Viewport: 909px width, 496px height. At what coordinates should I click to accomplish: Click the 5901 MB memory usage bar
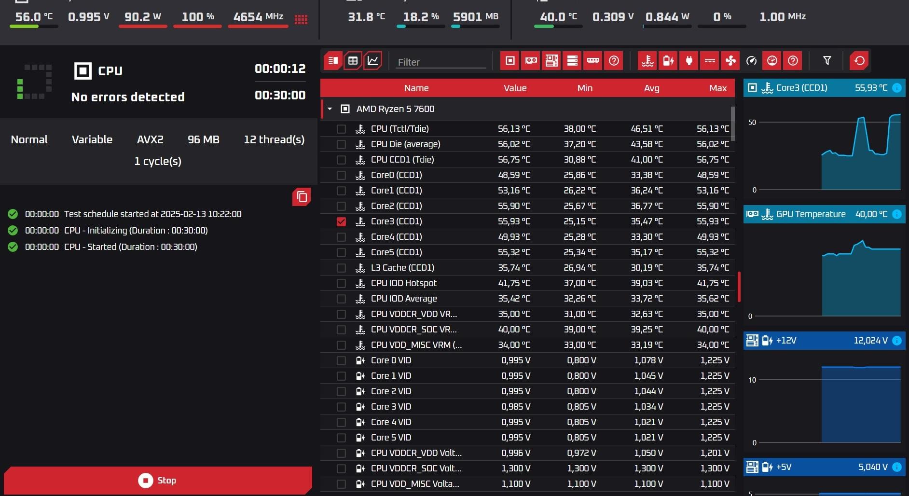(x=475, y=27)
